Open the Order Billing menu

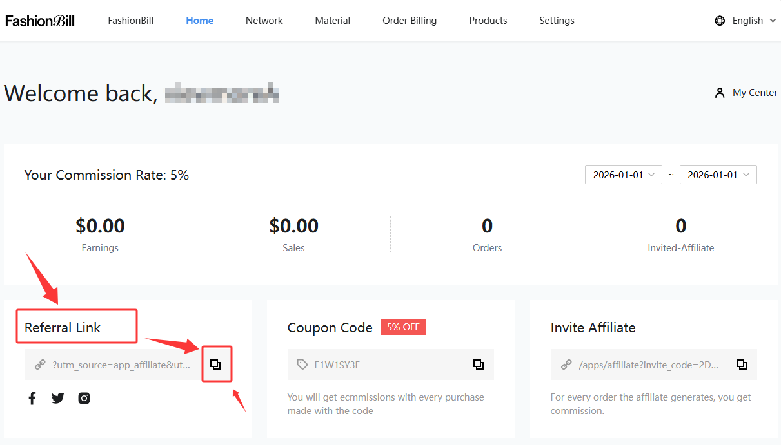click(410, 21)
